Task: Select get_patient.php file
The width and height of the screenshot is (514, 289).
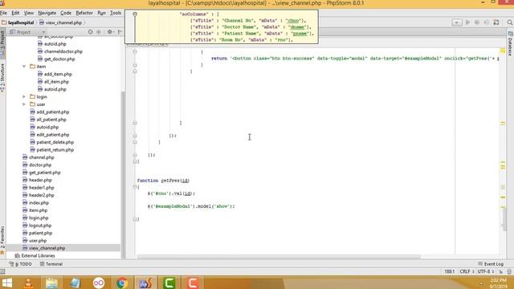Action: coord(42,173)
